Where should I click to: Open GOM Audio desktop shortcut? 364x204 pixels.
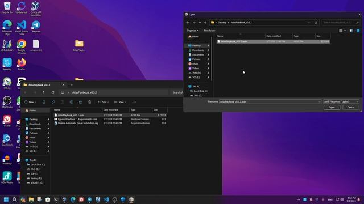click(x=7, y=178)
